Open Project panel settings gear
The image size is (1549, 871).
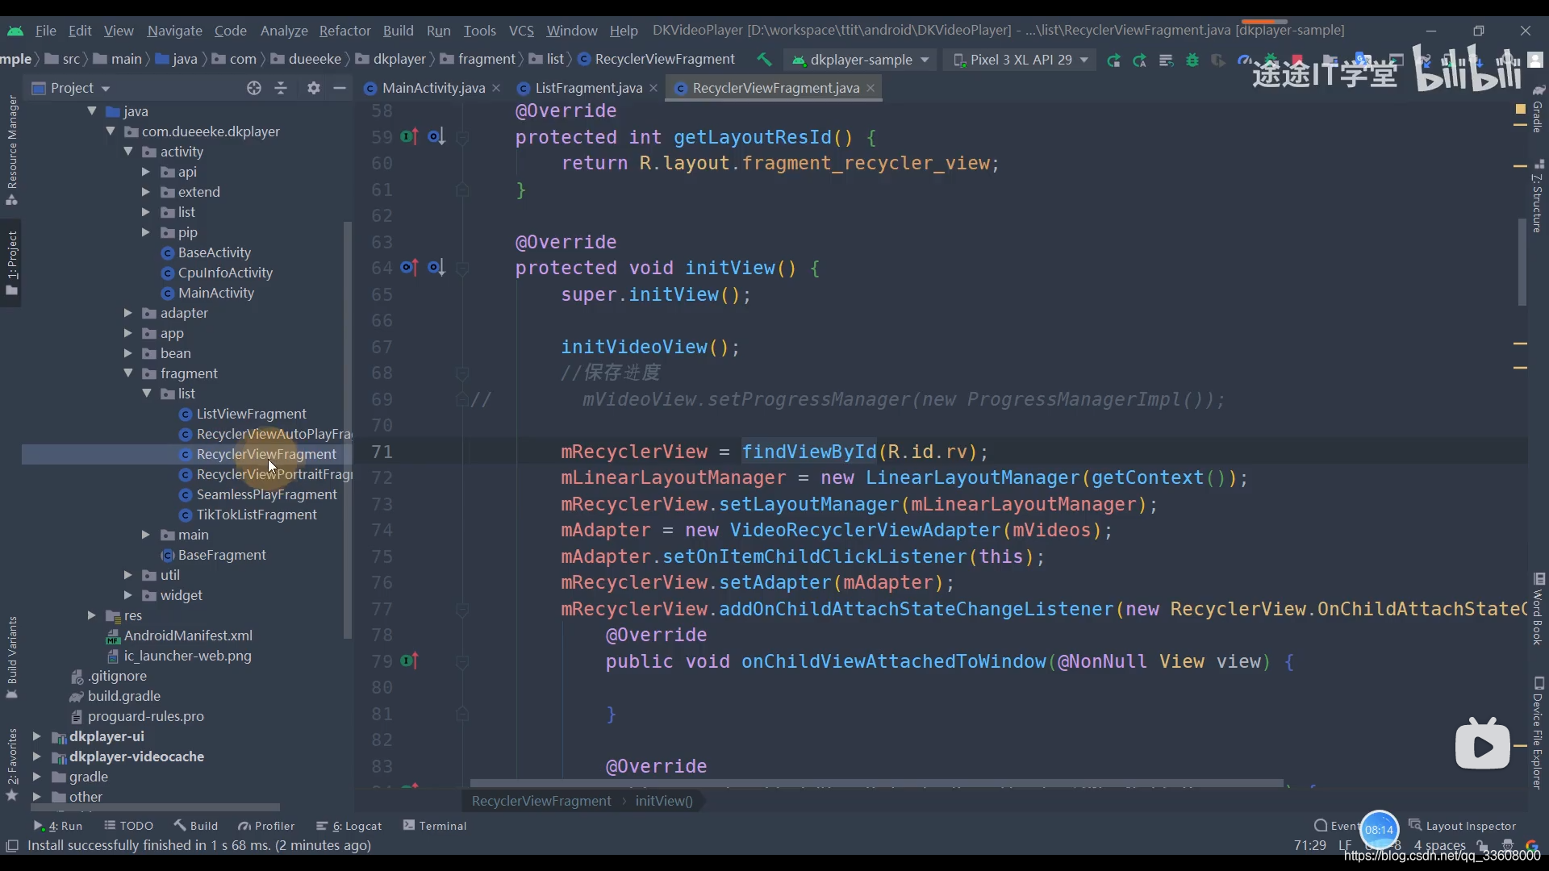coord(314,88)
